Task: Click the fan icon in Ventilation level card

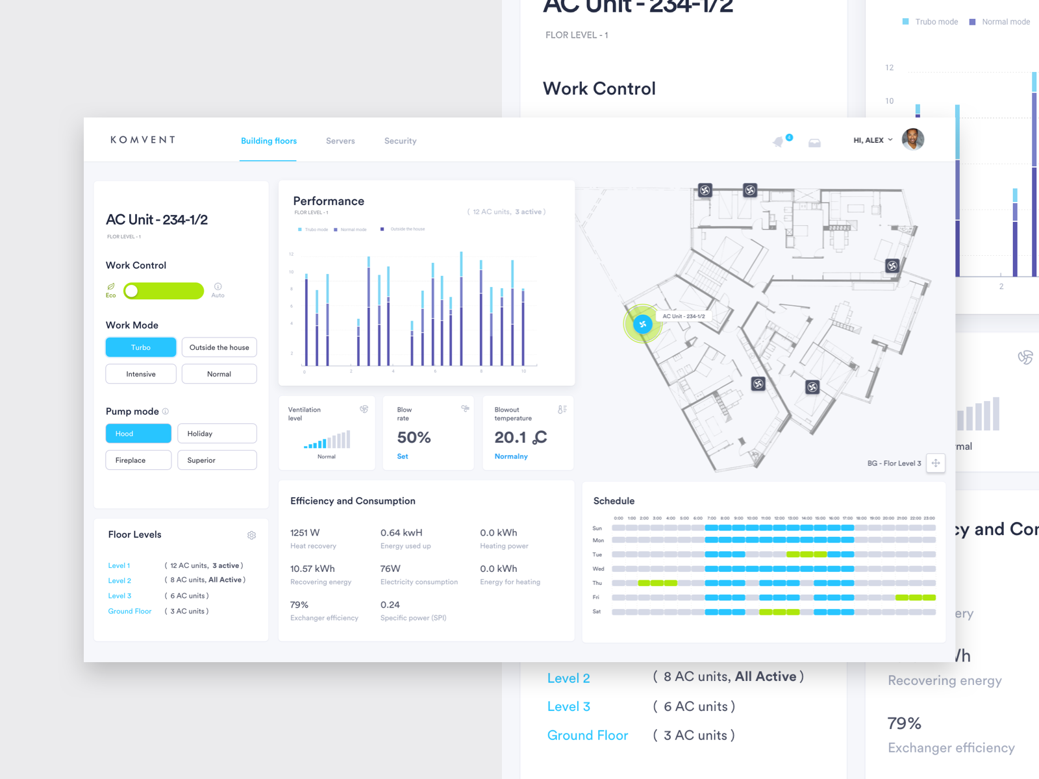Action: [x=364, y=409]
